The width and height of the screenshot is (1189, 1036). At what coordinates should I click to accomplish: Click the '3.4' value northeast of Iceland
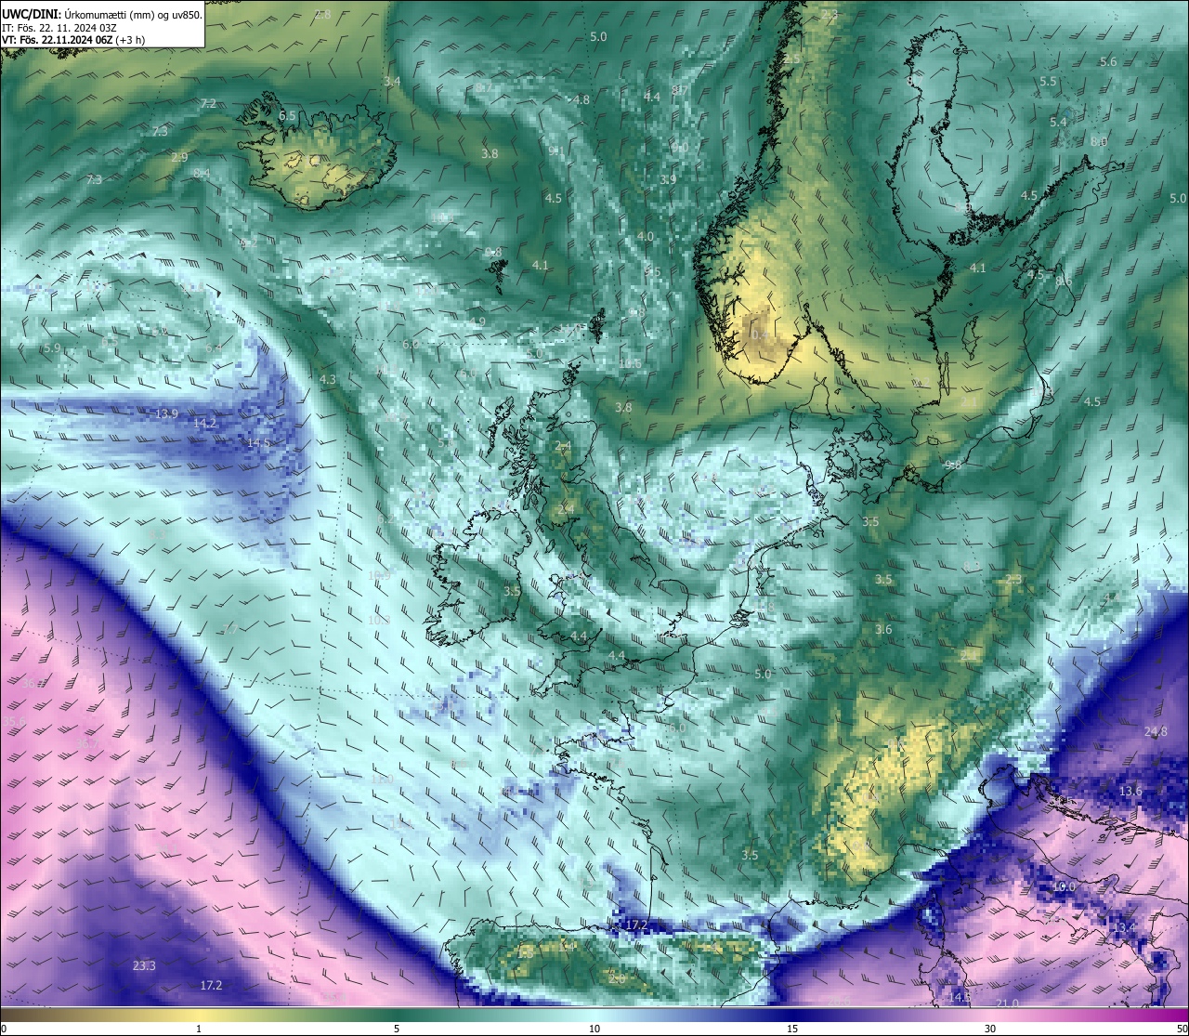pyautogui.click(x=392, y=82)
